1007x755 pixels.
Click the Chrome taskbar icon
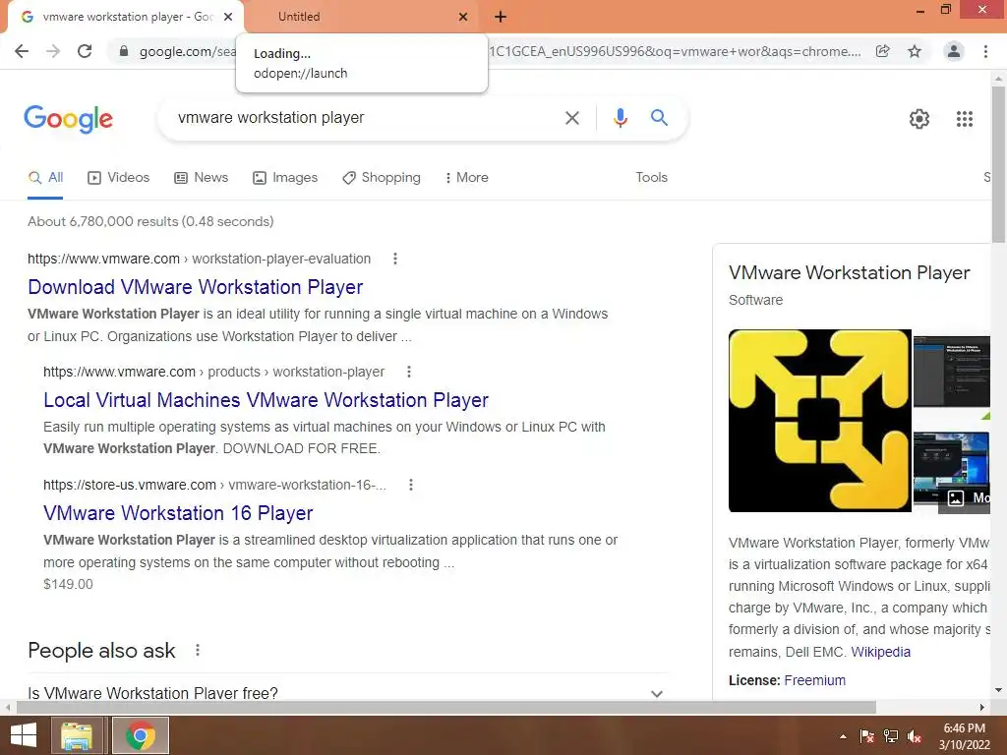pos(140,735)
